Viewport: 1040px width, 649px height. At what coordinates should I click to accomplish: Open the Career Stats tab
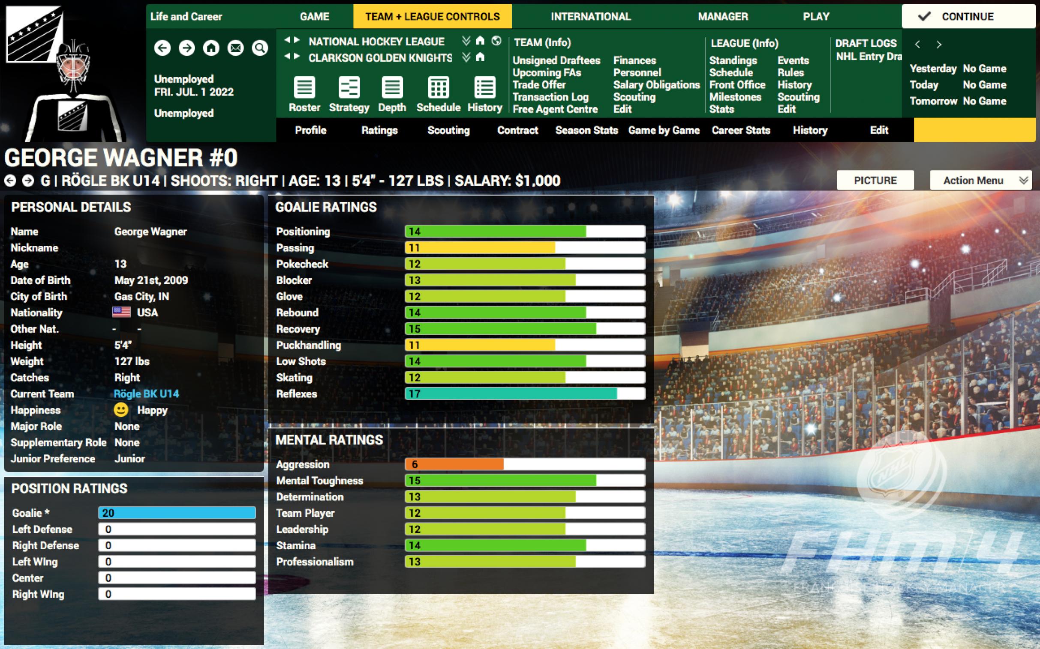tap(740, 130)
